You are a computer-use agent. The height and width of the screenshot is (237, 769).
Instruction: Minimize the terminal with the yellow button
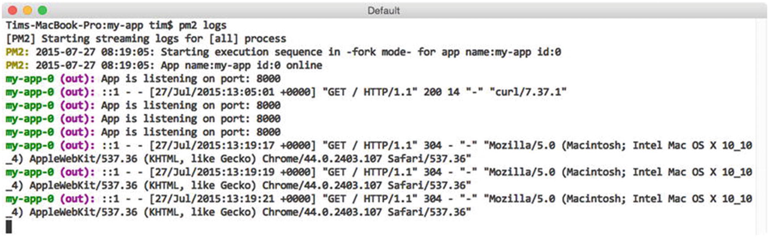click(27, 10)
